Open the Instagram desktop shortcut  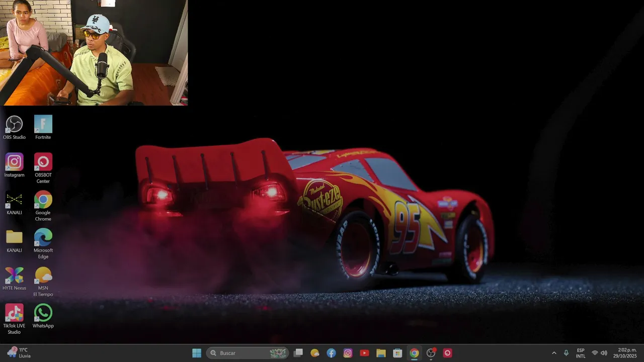[x=14, y=165]
